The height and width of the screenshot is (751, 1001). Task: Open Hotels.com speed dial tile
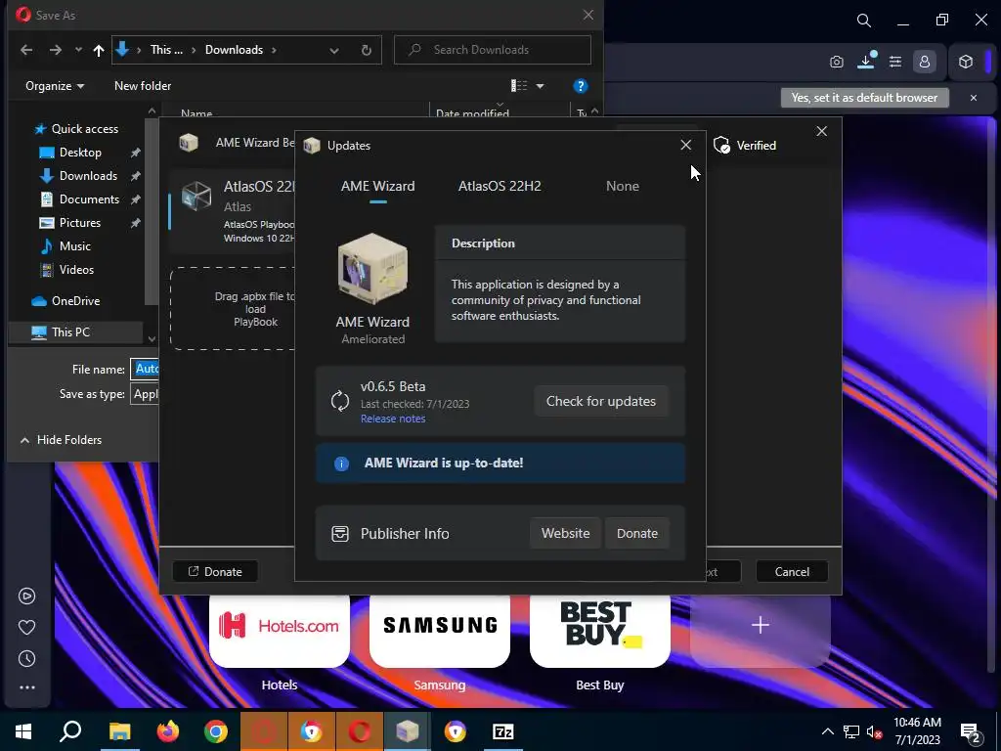[280, 632]
